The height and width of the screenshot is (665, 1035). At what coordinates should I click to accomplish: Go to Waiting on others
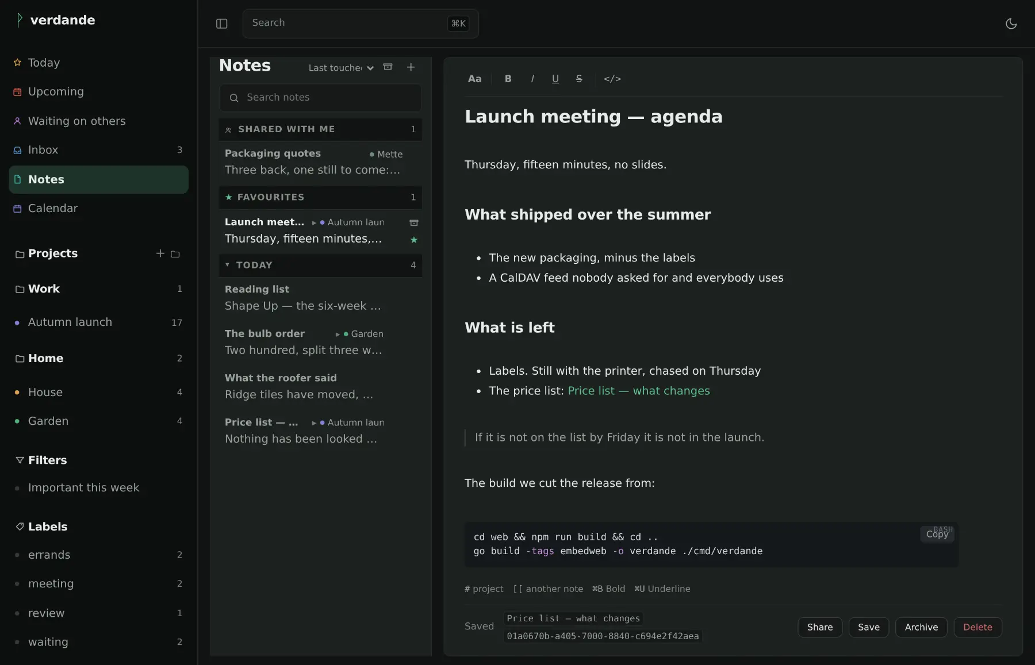tap(98, 121)
